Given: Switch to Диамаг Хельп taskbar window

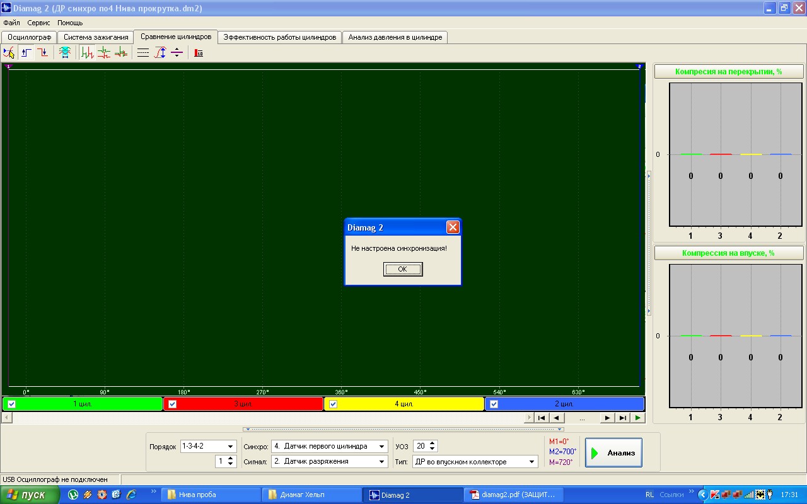Looking at the screenshot, I should tap(312, 495).
